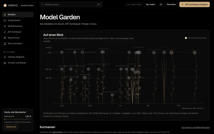Click the Auf einen Blick card title
The width and height of the screenshot is (214, 134).
coord(53,35)
